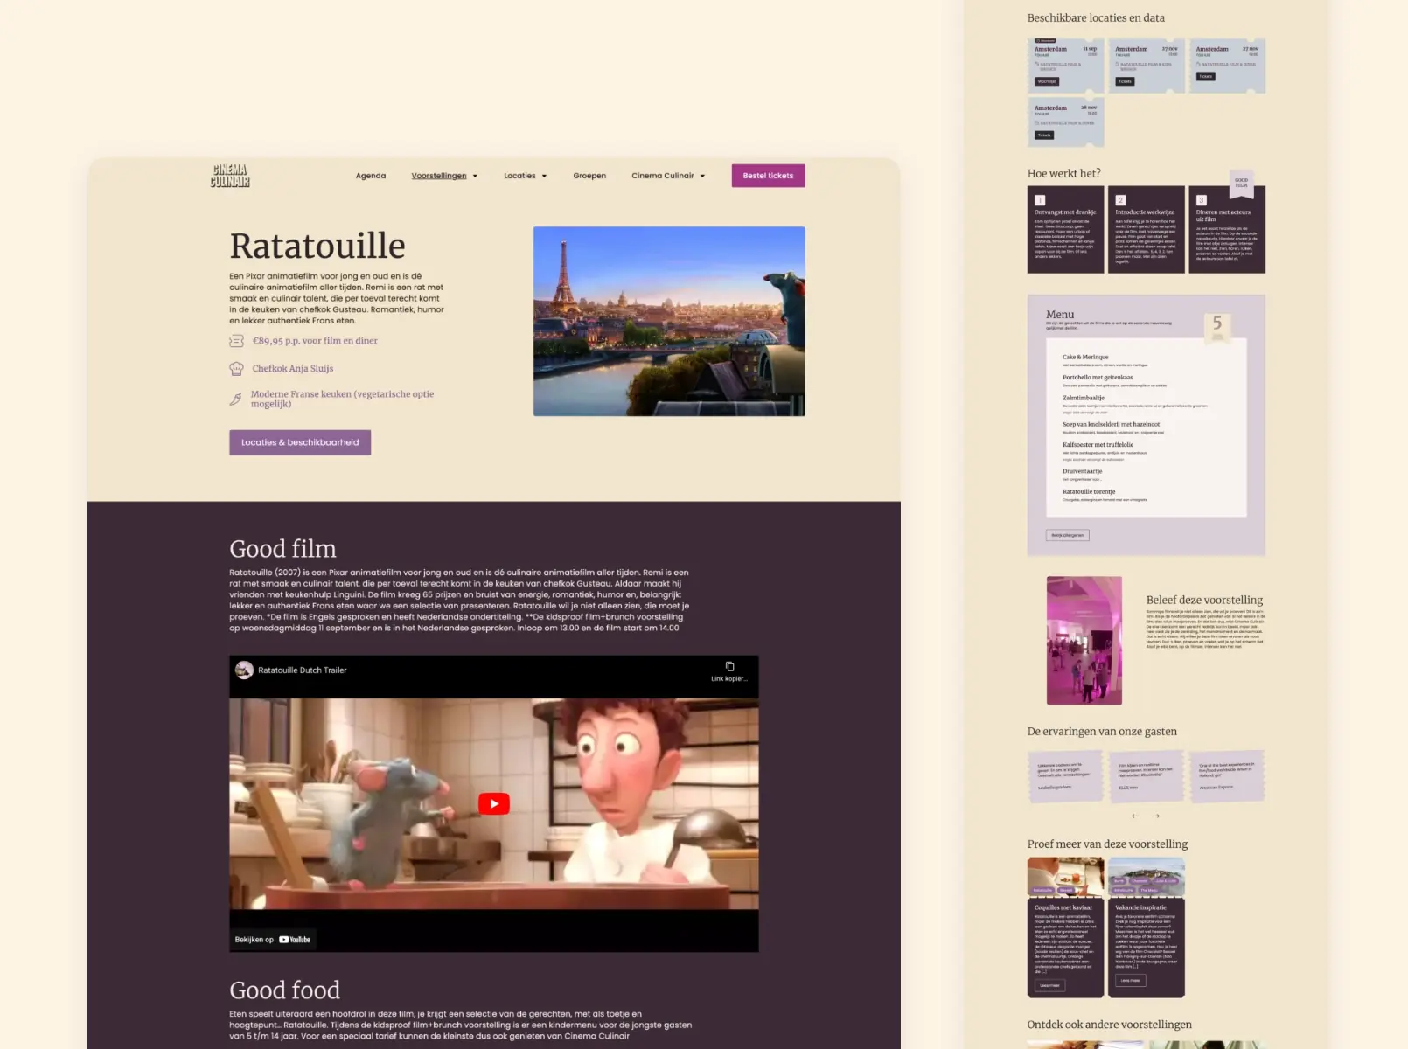
Task: Click the Good film heading
Action: tap(282, 549)
